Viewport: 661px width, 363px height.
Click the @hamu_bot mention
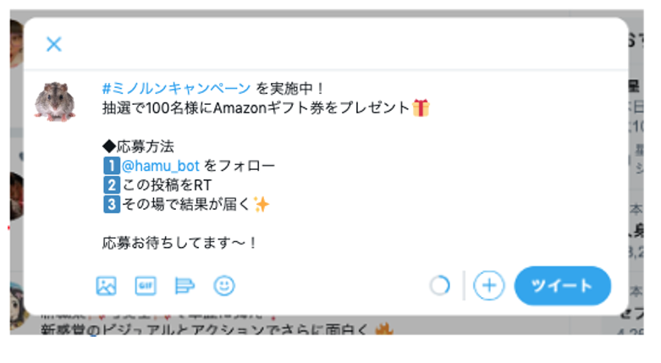pyautogui.click(x=160, y=166)
